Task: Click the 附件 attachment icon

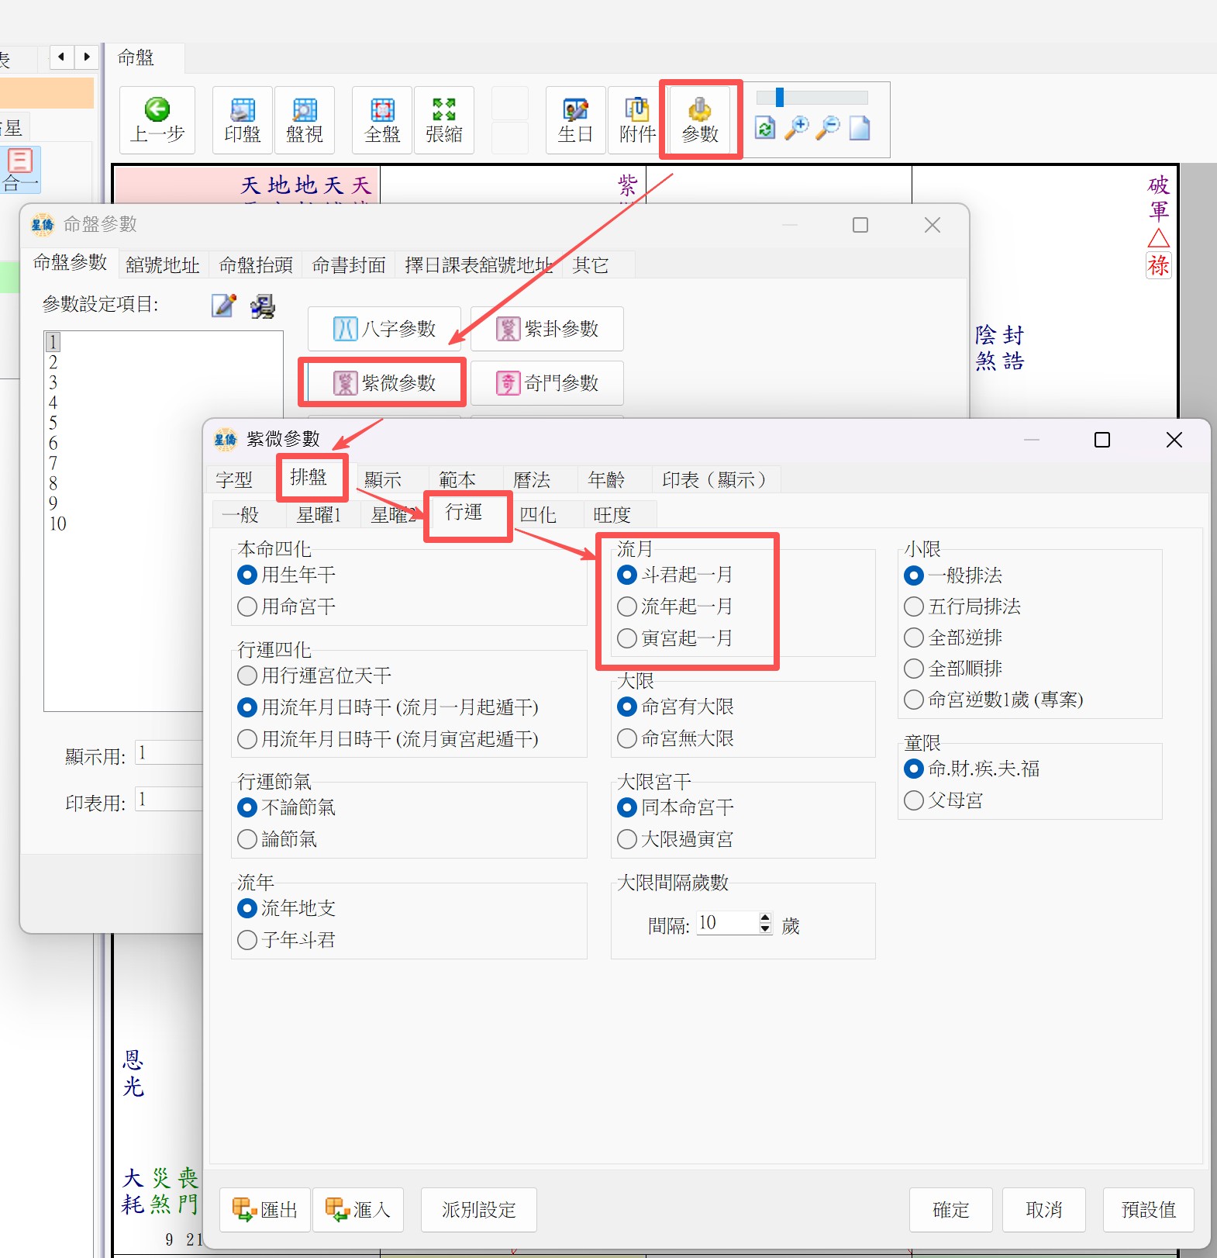Action: pyautogui.click(x=637, y=110)
